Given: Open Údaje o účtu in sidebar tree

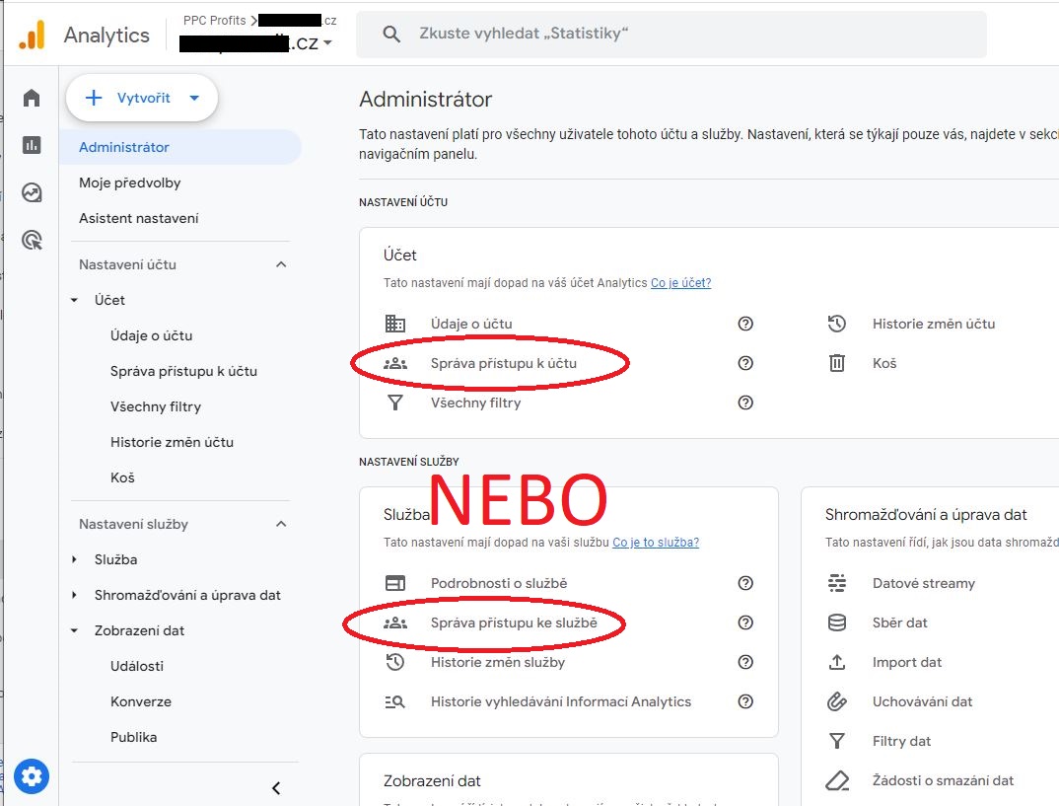Looking at the screenshot, I should pos(151,335).
